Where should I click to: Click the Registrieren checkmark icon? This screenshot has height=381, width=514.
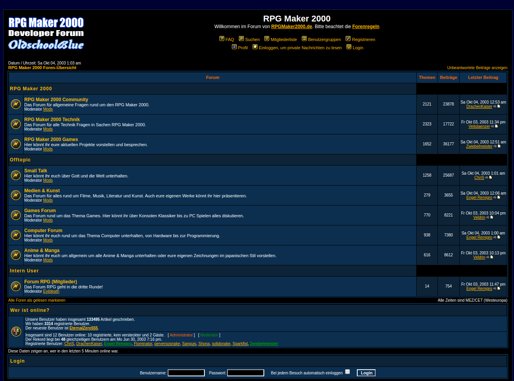pyautogui.click(x=348, y=39)
